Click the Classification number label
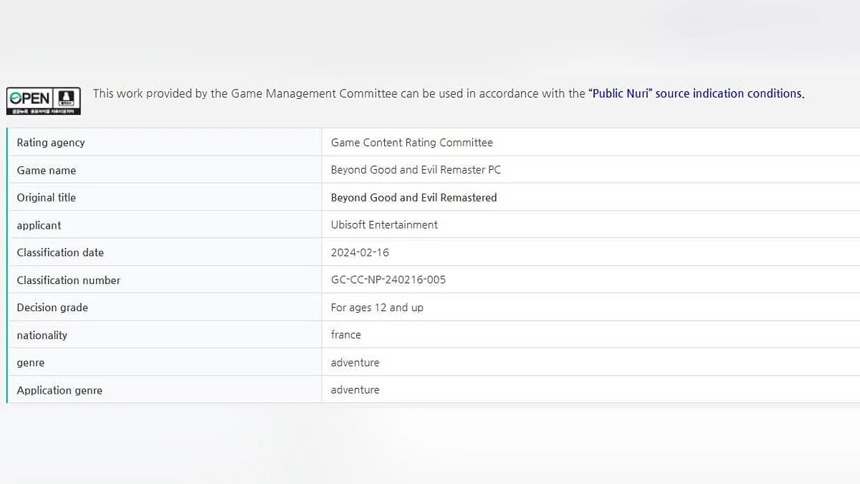The height and width of the screenshot is (484, 860). point(69,280)
